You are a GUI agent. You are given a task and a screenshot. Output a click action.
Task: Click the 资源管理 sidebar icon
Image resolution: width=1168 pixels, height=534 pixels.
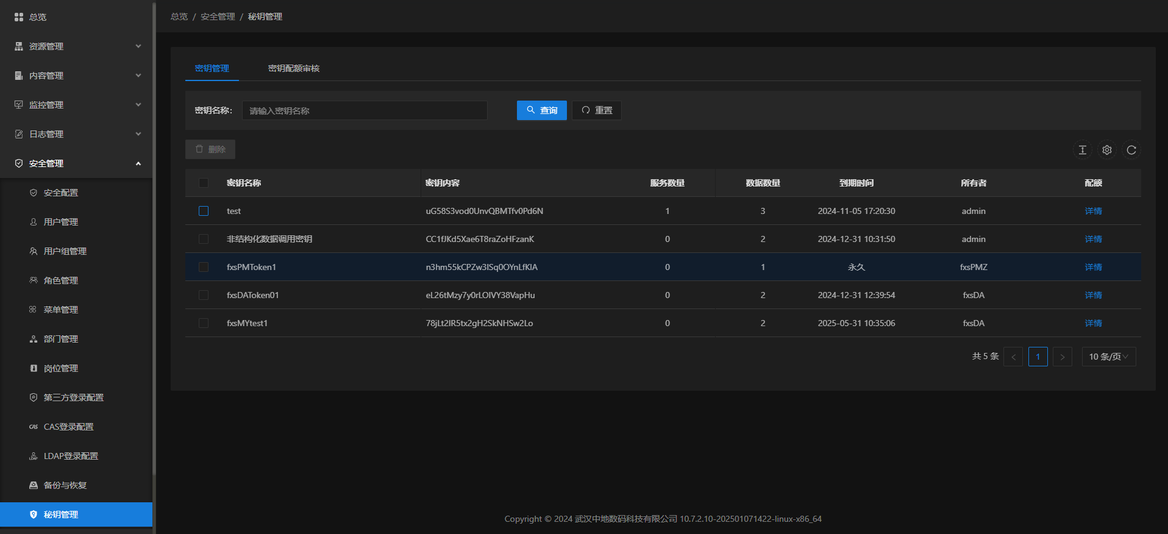click(19, 46)
